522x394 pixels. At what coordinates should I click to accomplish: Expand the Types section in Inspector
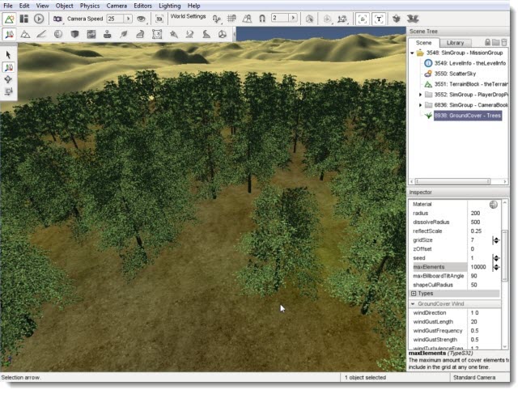[414, 294]
